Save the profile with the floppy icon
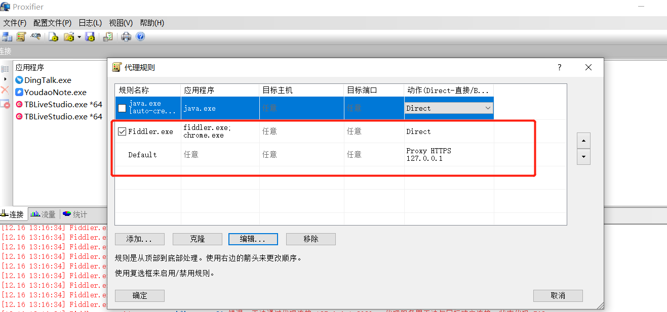The image size is (667, 312). 90,36
